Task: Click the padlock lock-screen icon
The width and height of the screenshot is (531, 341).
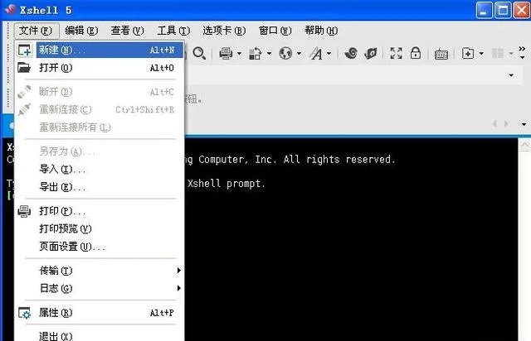Action: [x=416, y=53]
